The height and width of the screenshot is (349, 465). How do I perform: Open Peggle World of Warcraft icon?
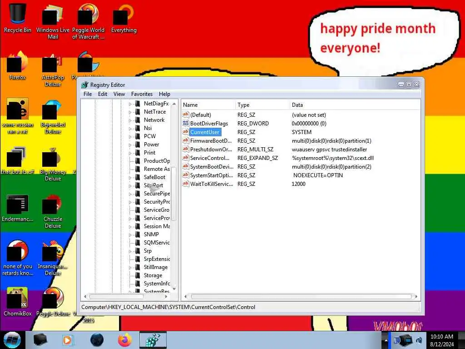88,21
